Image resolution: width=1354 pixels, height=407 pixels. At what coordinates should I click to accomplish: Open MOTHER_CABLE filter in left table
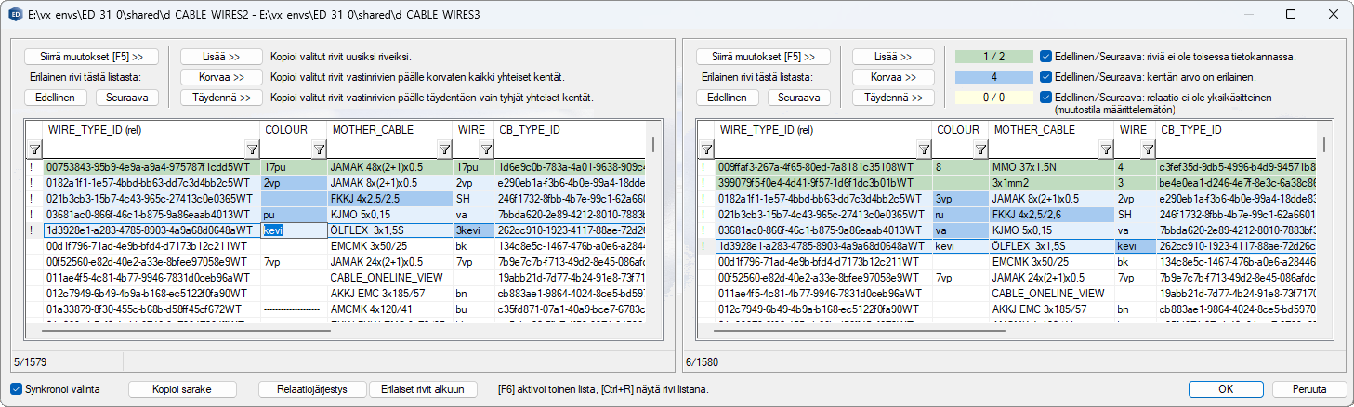point(442,150)
